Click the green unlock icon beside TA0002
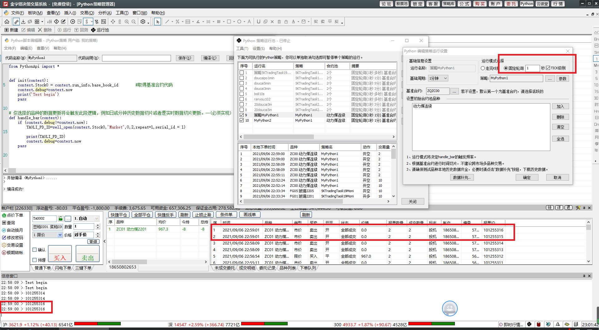 [61, 219]
